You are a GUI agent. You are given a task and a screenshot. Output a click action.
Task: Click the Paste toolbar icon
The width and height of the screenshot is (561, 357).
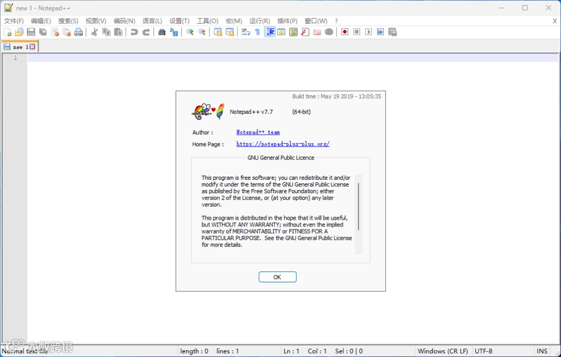[118, 32]
